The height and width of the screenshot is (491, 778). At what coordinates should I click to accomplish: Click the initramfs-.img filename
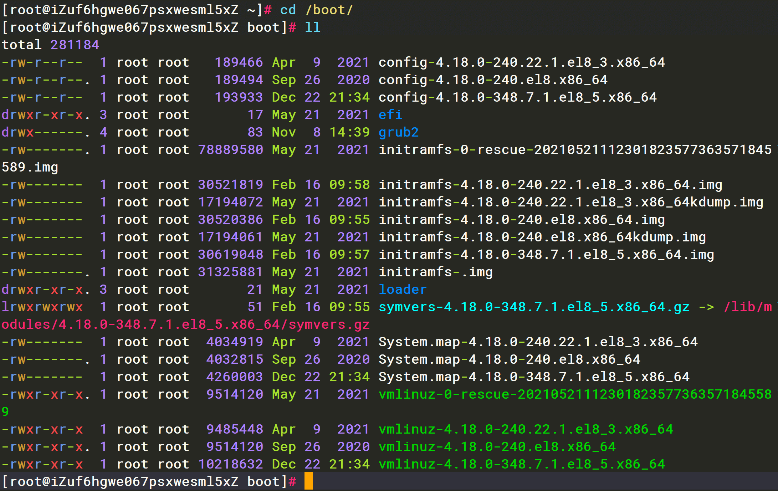coord(435,272)
